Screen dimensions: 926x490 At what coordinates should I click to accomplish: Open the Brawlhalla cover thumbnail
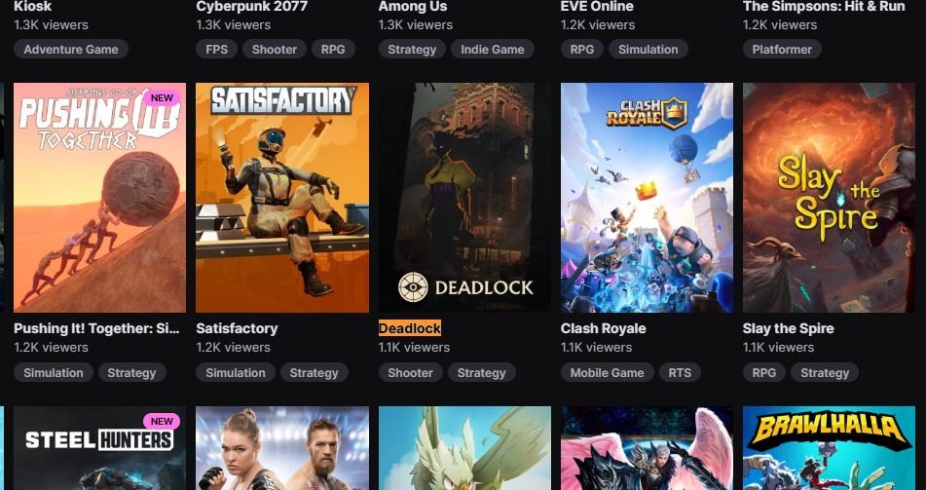tap(829, 448)
